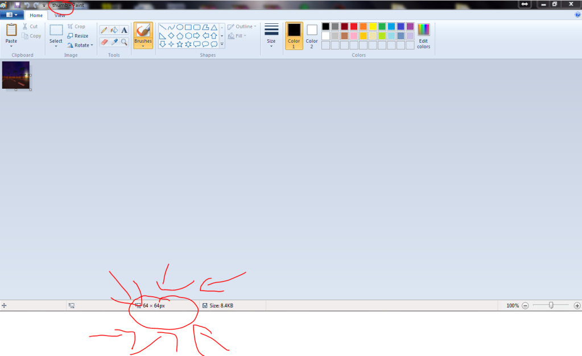Select the Eraser tool
The height and width of the screenshot is (356, 582).
104,42
